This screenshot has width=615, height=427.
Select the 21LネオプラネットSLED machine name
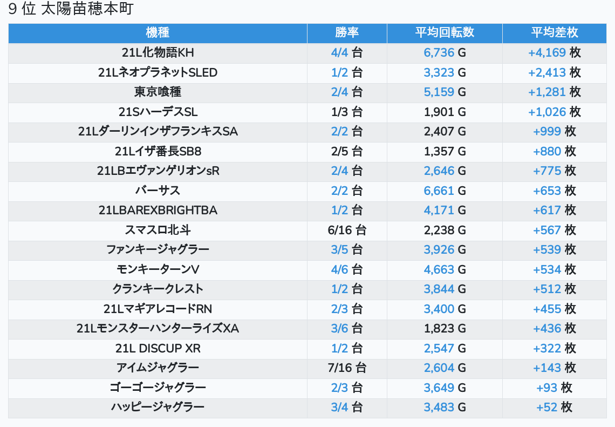pyautogui.click(x=158, y=72)
